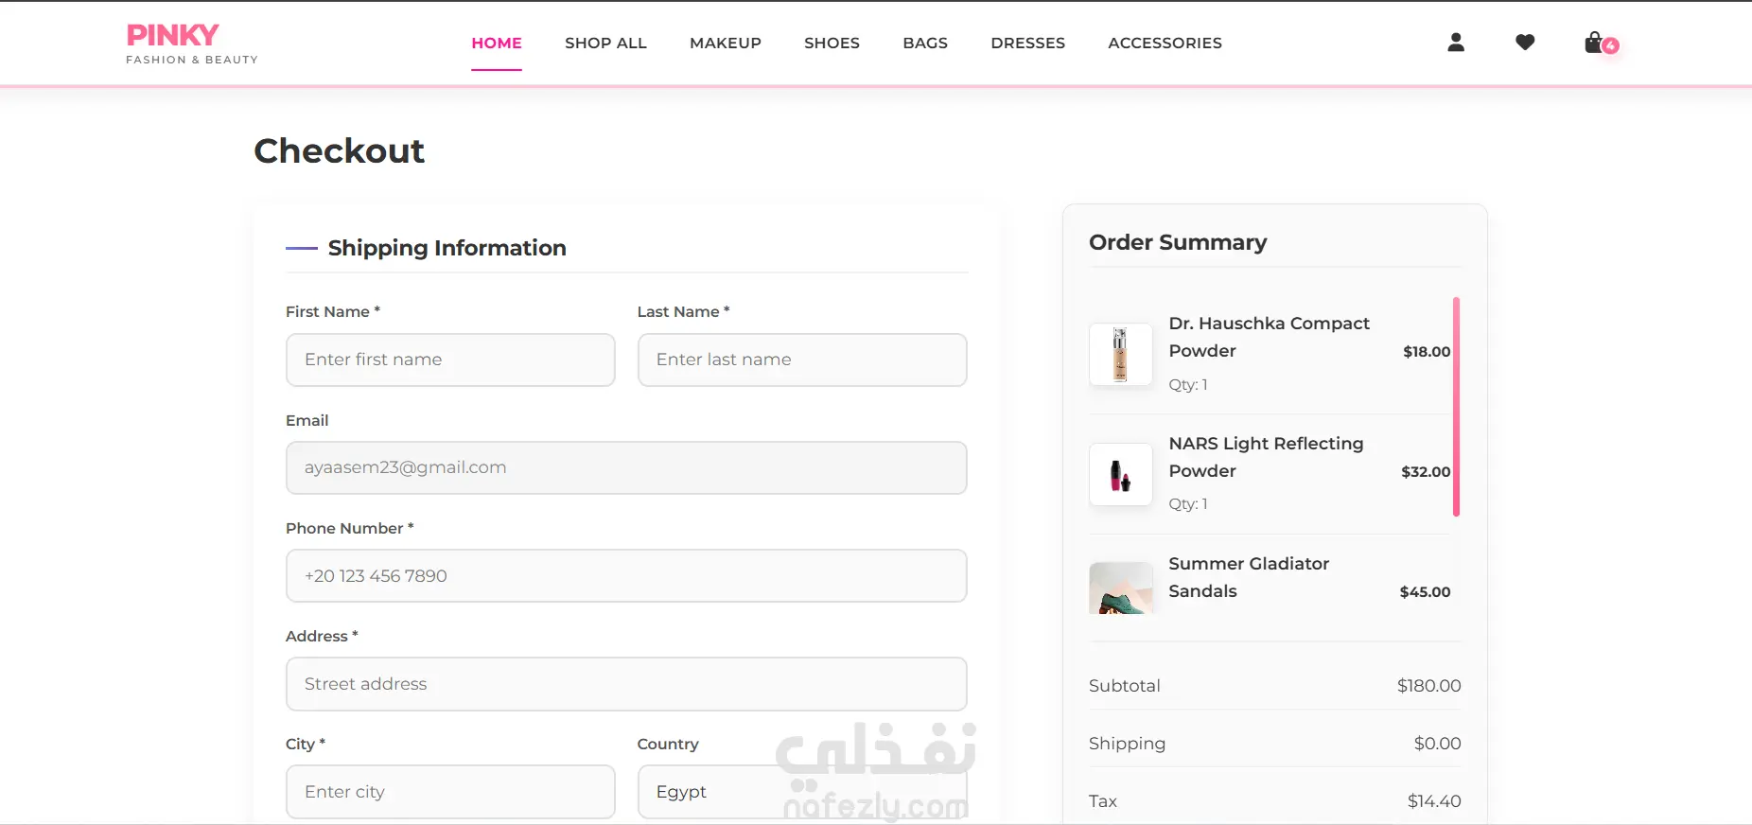Screen dimensions: 1752x825
Task: Focus the First Name input field
Action: [450, 360]
